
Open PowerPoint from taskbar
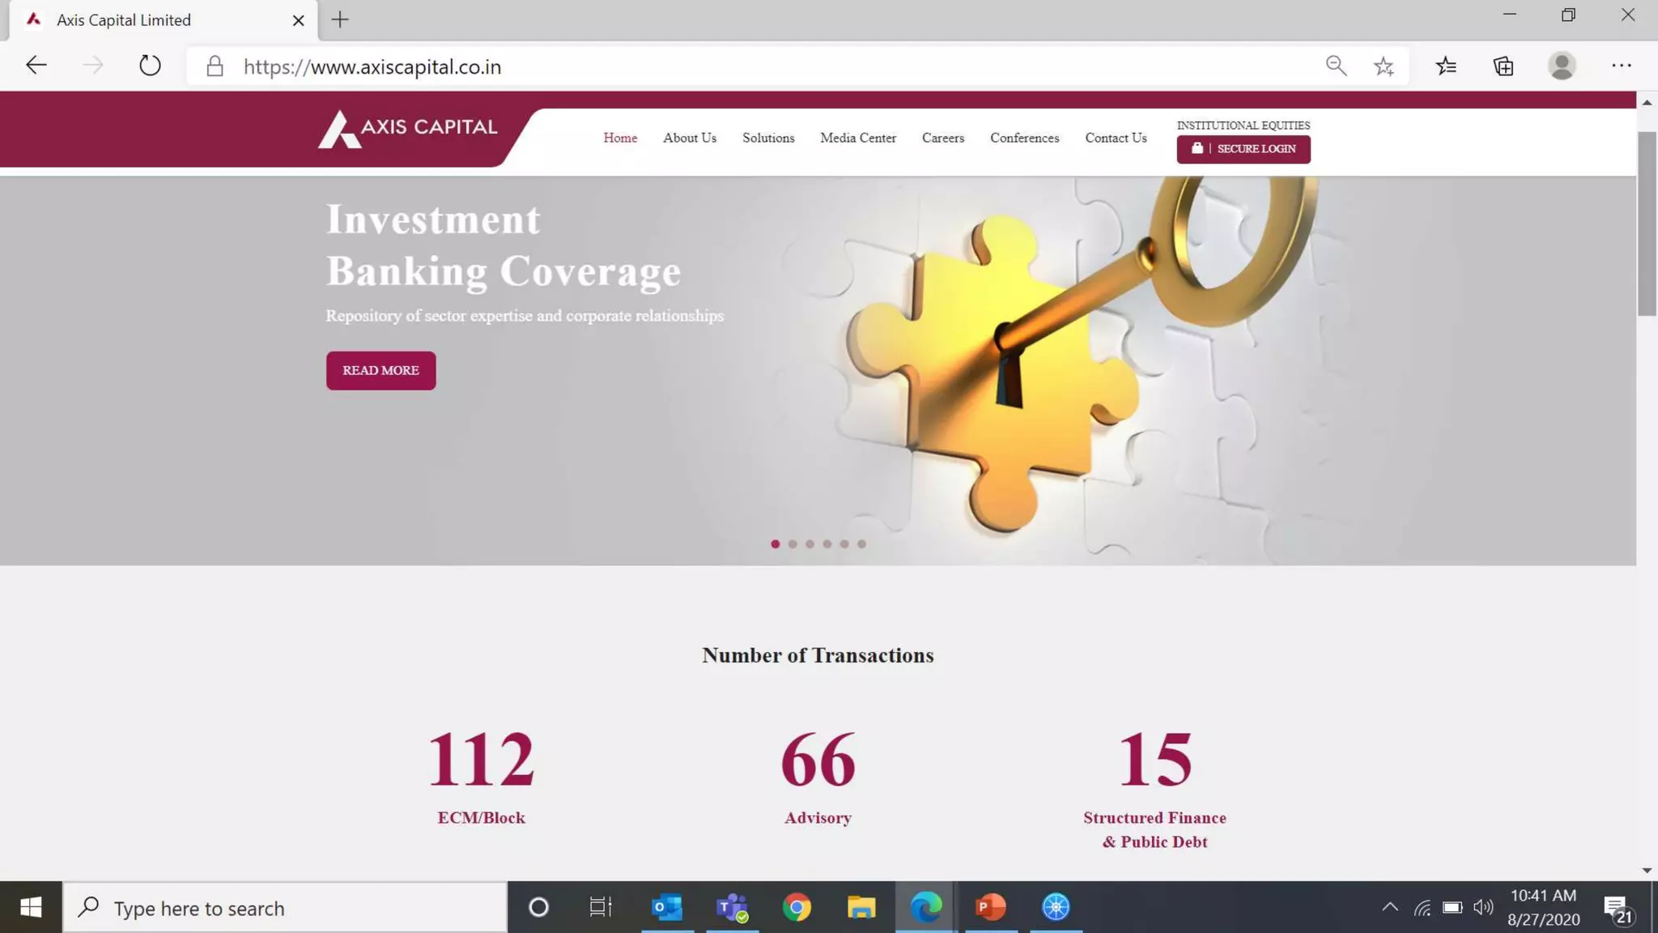tap(991, 907)
